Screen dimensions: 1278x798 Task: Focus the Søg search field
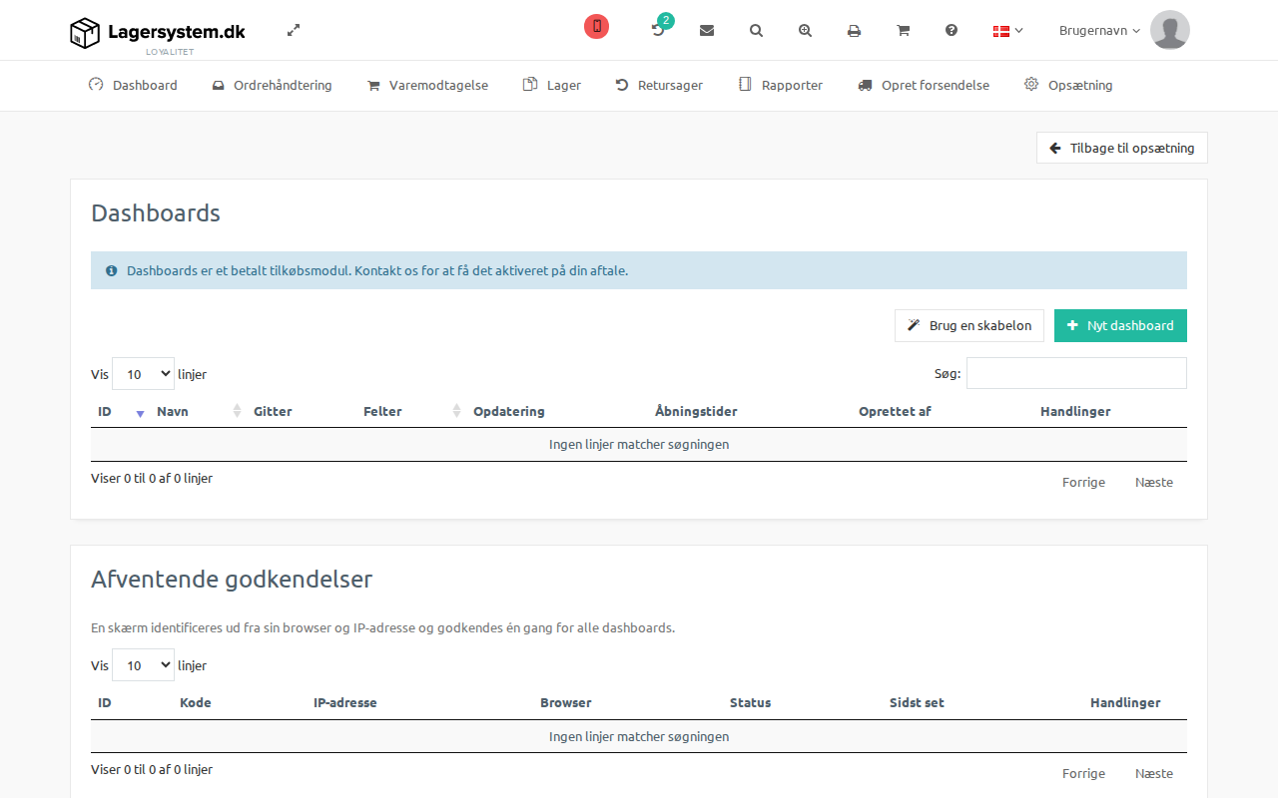point(1076,373)
